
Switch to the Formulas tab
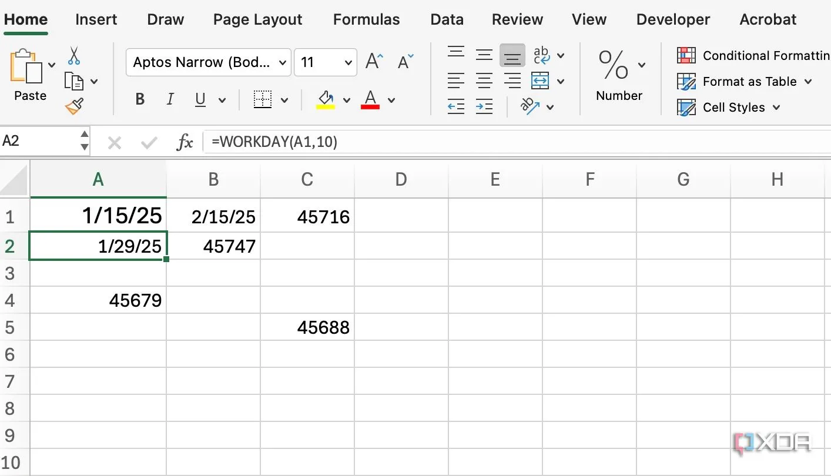tap(366, 19)
